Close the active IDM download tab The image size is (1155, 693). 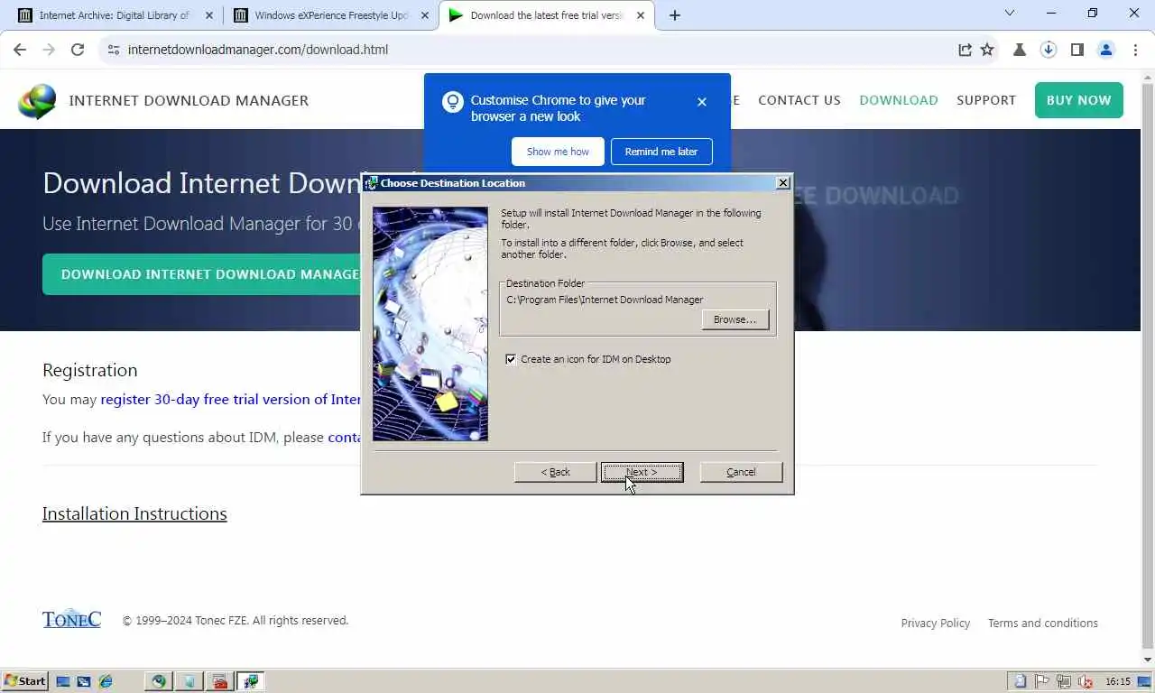[640, 15]
